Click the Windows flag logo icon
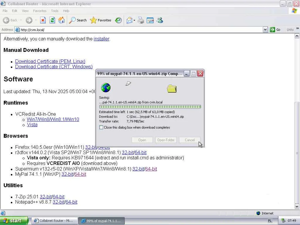 point(294,11)
